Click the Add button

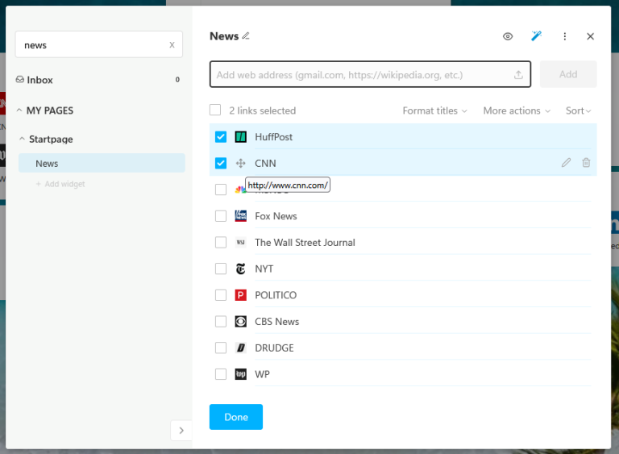[568, 74]
